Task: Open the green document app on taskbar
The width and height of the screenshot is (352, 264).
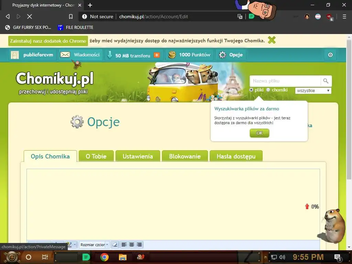Action: [86, 257]
